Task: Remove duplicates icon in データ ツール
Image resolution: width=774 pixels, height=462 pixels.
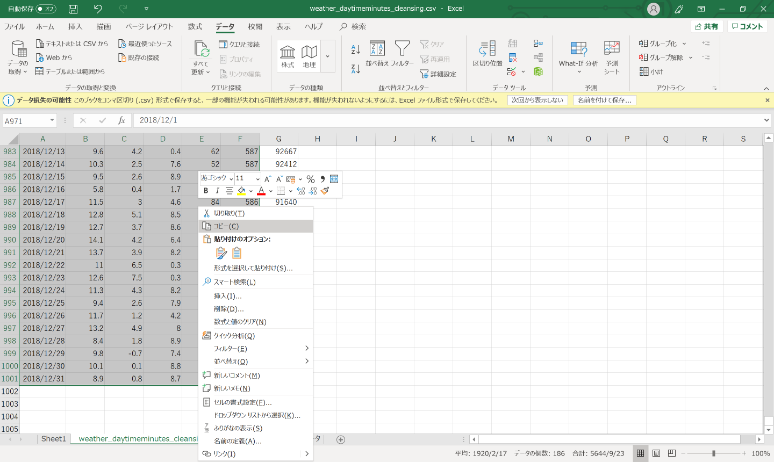Action: (513, 57)
